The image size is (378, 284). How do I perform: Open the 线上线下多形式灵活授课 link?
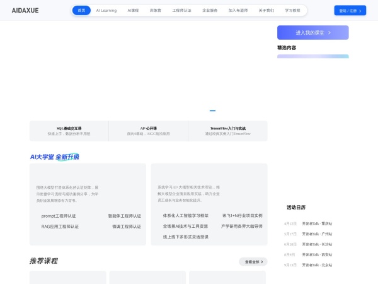(185, 237)
